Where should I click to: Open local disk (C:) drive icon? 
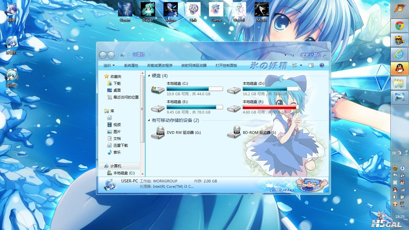pos(158,90)
